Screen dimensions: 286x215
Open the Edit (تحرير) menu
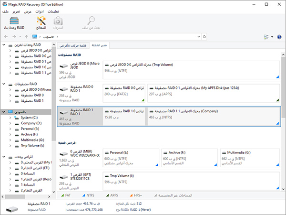[16, 11]
